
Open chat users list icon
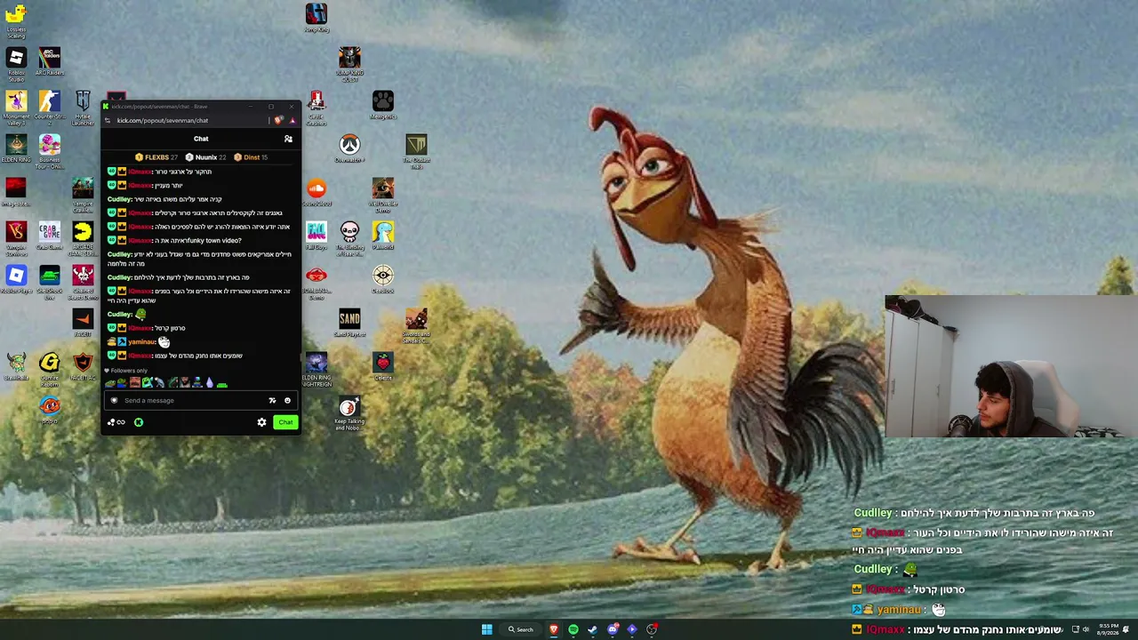click(x=288, y=139)
